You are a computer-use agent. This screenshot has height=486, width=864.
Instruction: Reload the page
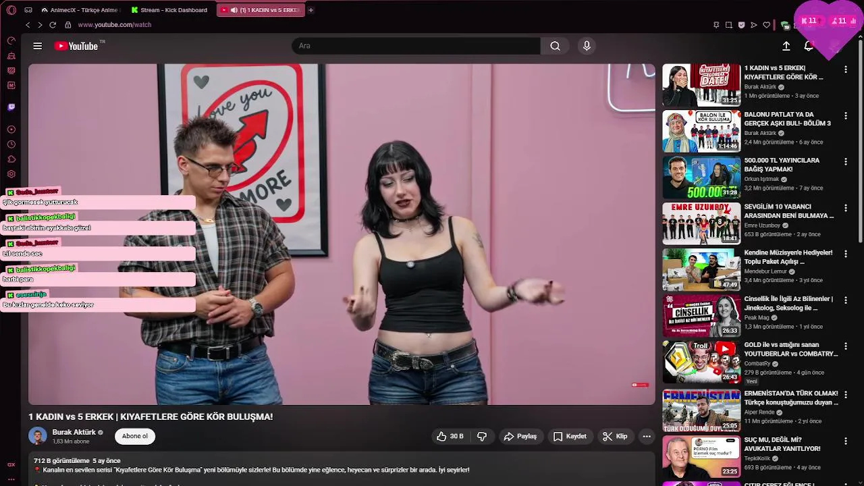click(x=53, y=25)
